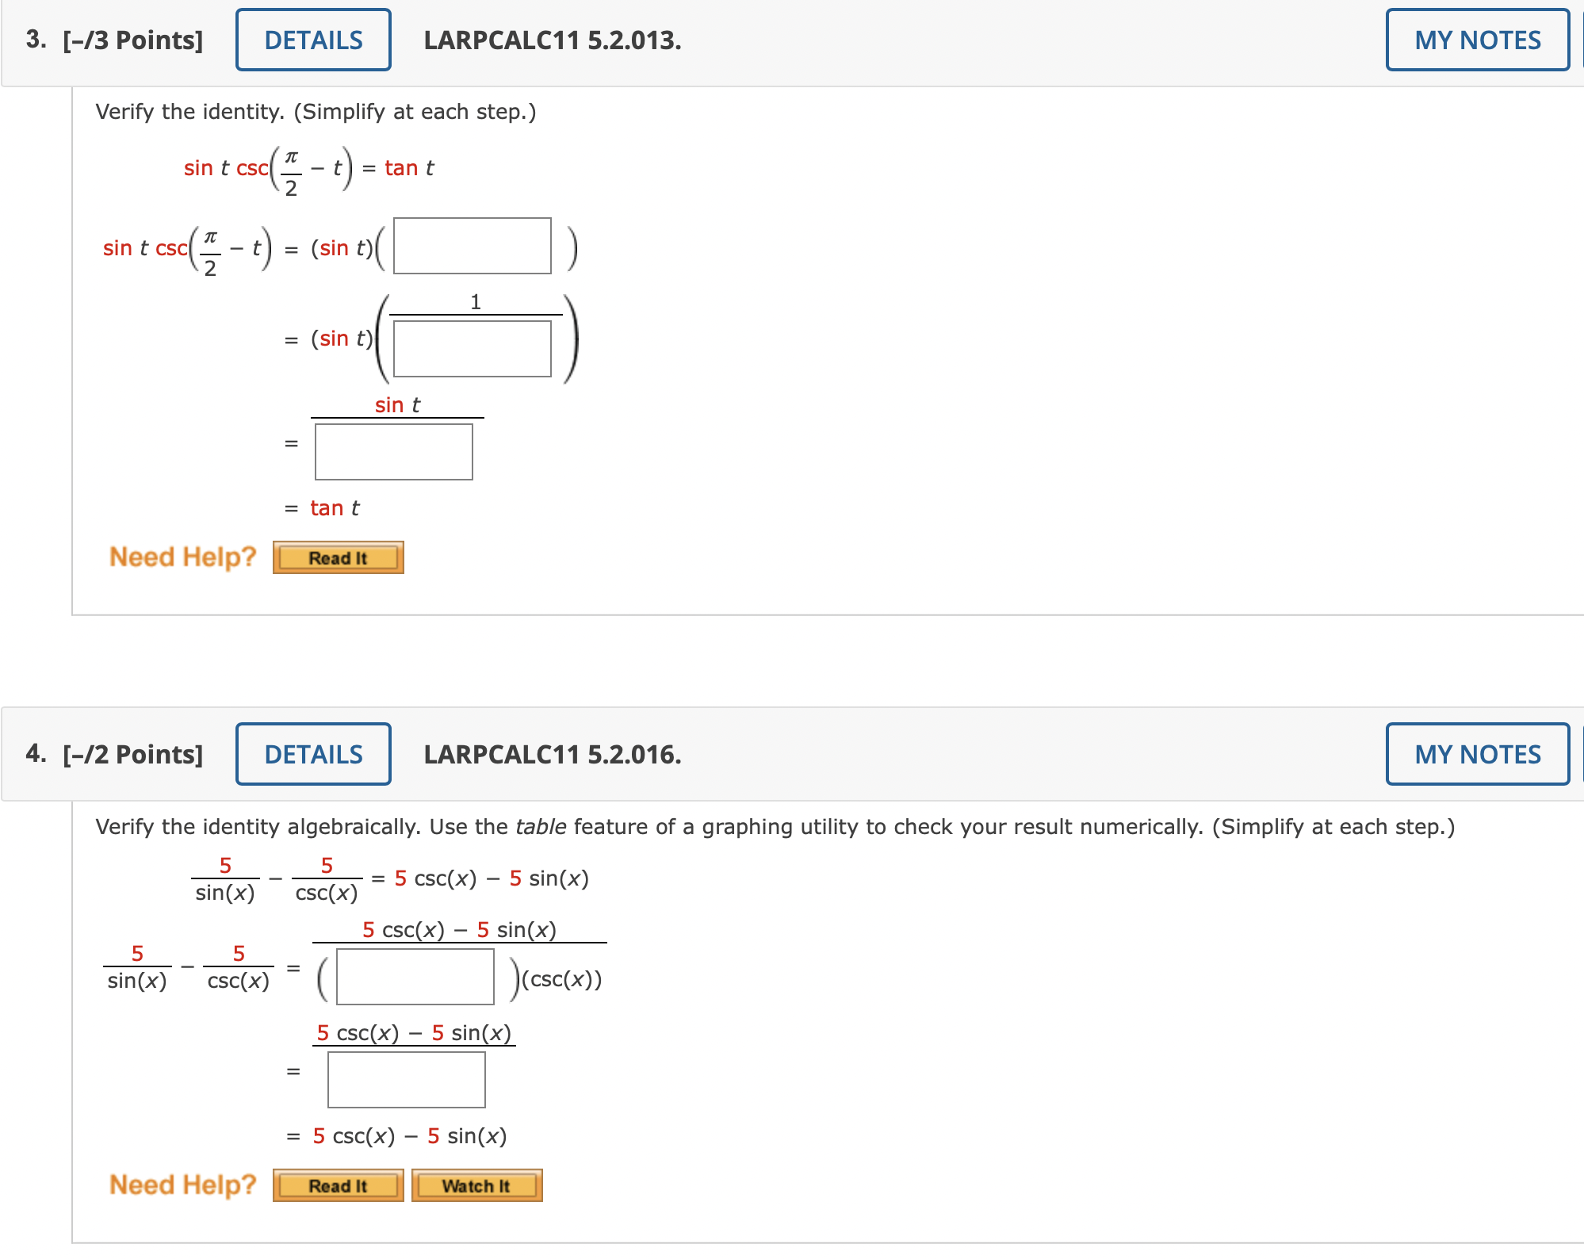Click the Need Help? label in question 4
Viewport: 1584px width, 1259px height.
pos(182,1185)
